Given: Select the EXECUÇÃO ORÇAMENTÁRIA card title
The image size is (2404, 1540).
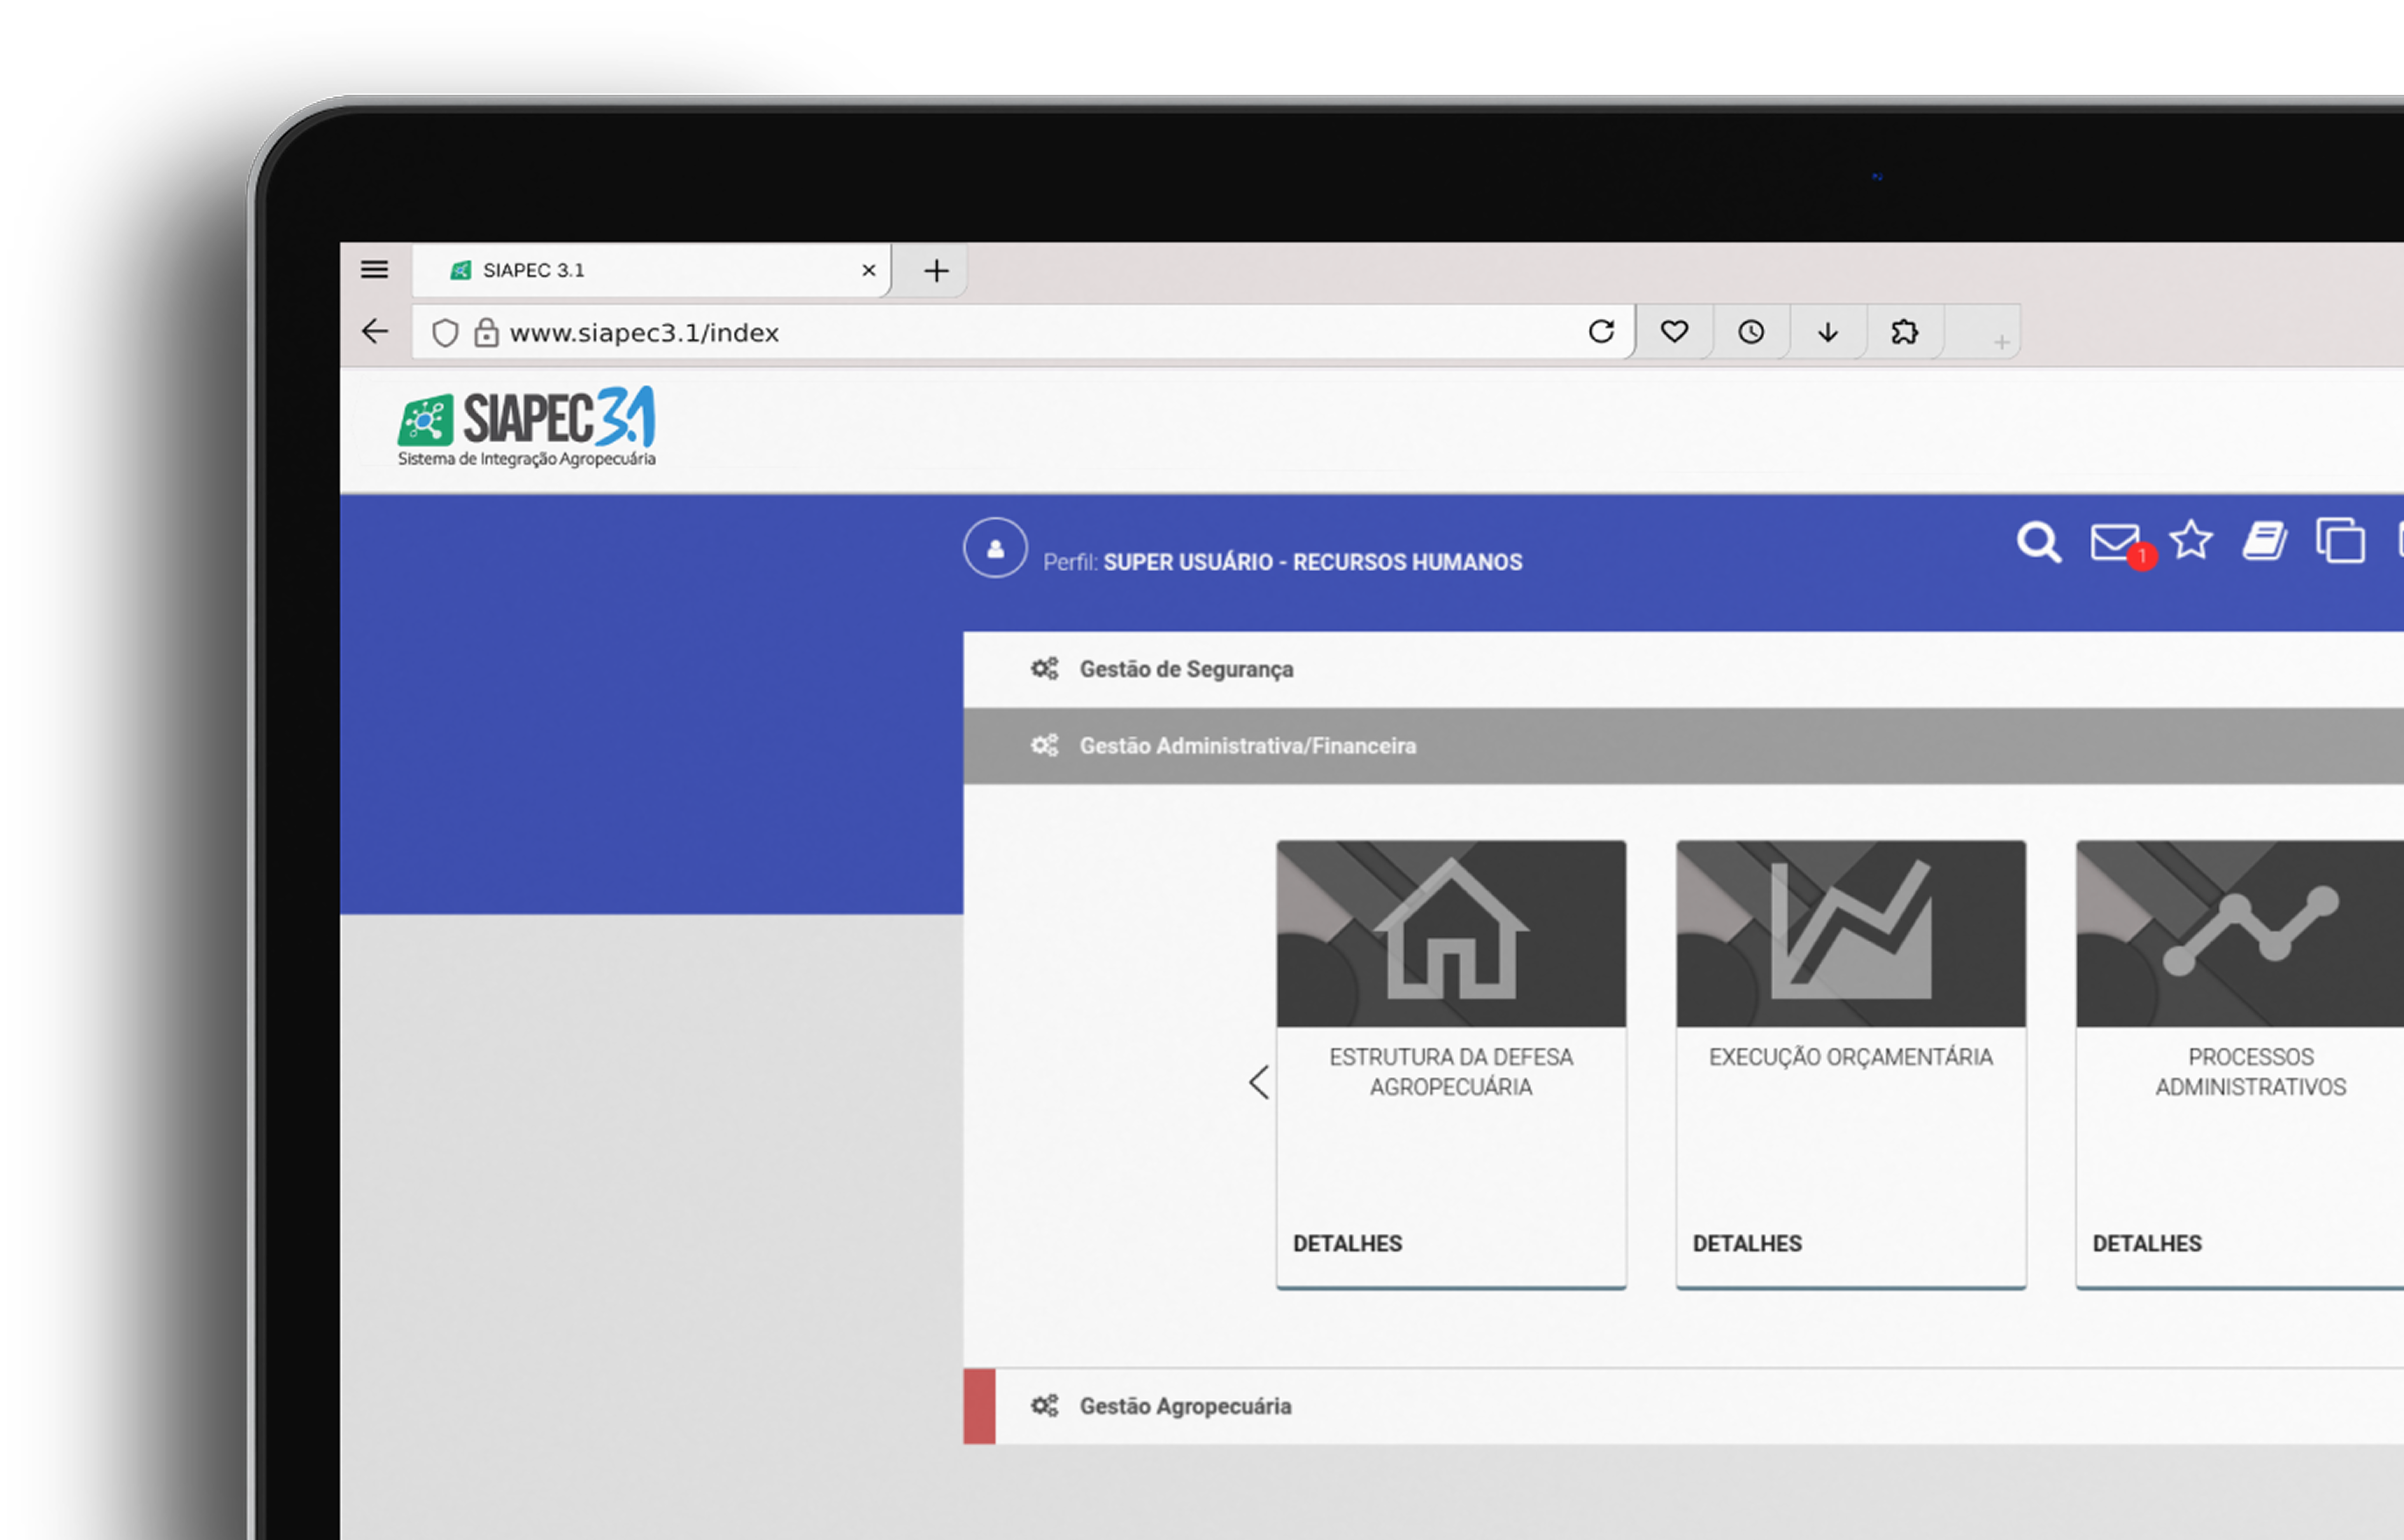Looking at the screenshot, I should tap(1851, 1057).
